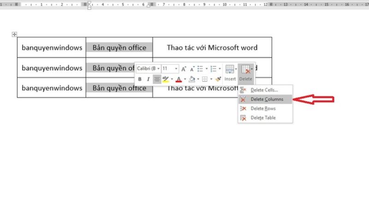This screenshot has width=369, height=207.
Task: Toggle italic in the mini toolbar
Action: point(148,79)
